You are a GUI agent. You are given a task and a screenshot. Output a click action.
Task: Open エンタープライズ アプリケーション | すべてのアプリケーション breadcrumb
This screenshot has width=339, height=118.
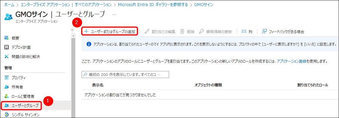tap(66, 5)
